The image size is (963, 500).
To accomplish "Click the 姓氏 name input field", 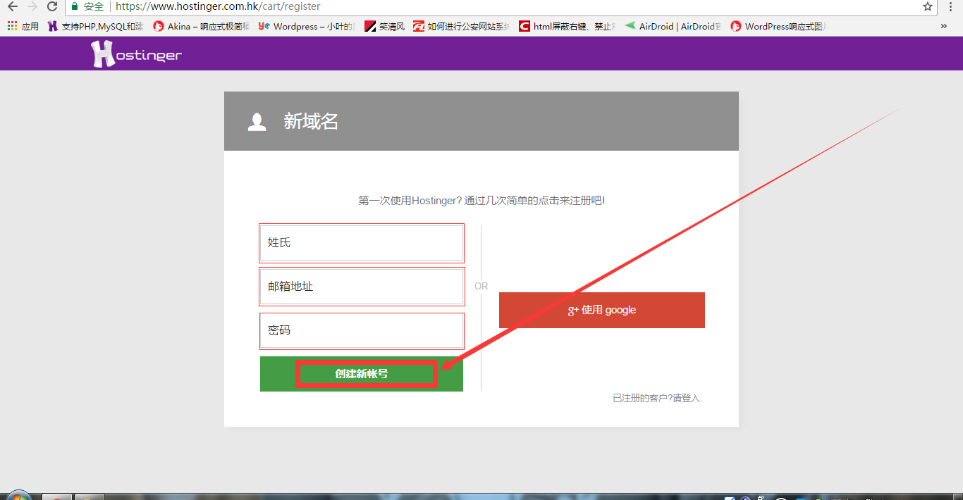I will point(362,242).
